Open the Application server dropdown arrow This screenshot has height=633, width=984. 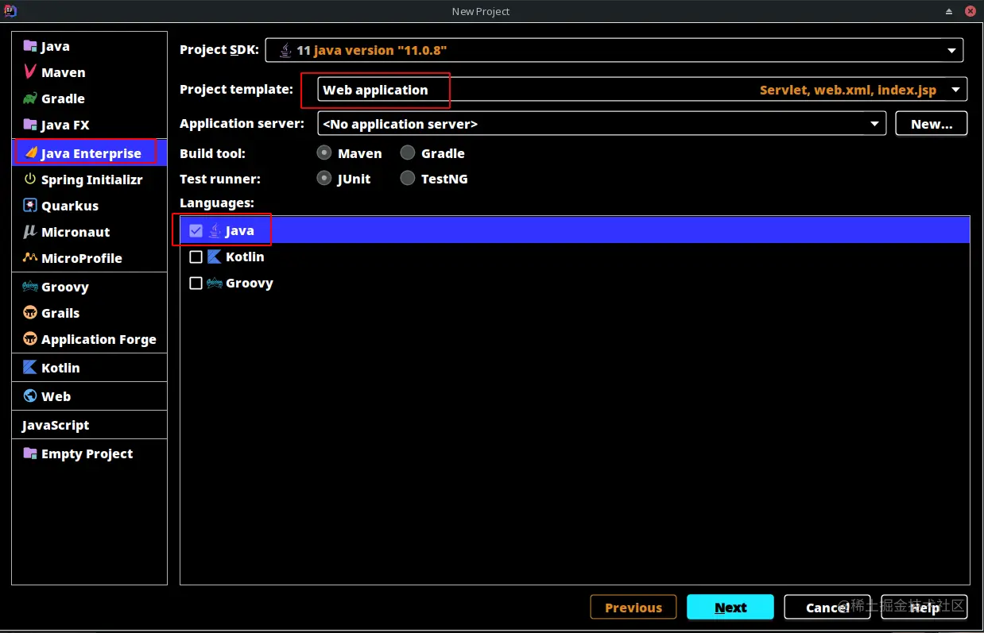coord(874,124)
